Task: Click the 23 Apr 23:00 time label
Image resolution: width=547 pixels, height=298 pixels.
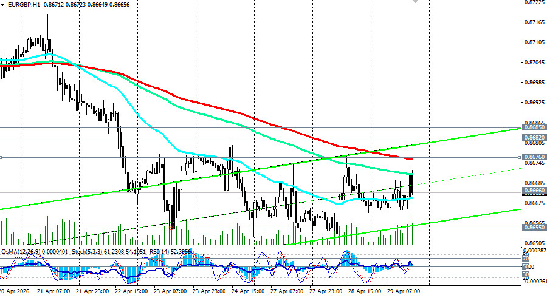Action: (209, 291)
